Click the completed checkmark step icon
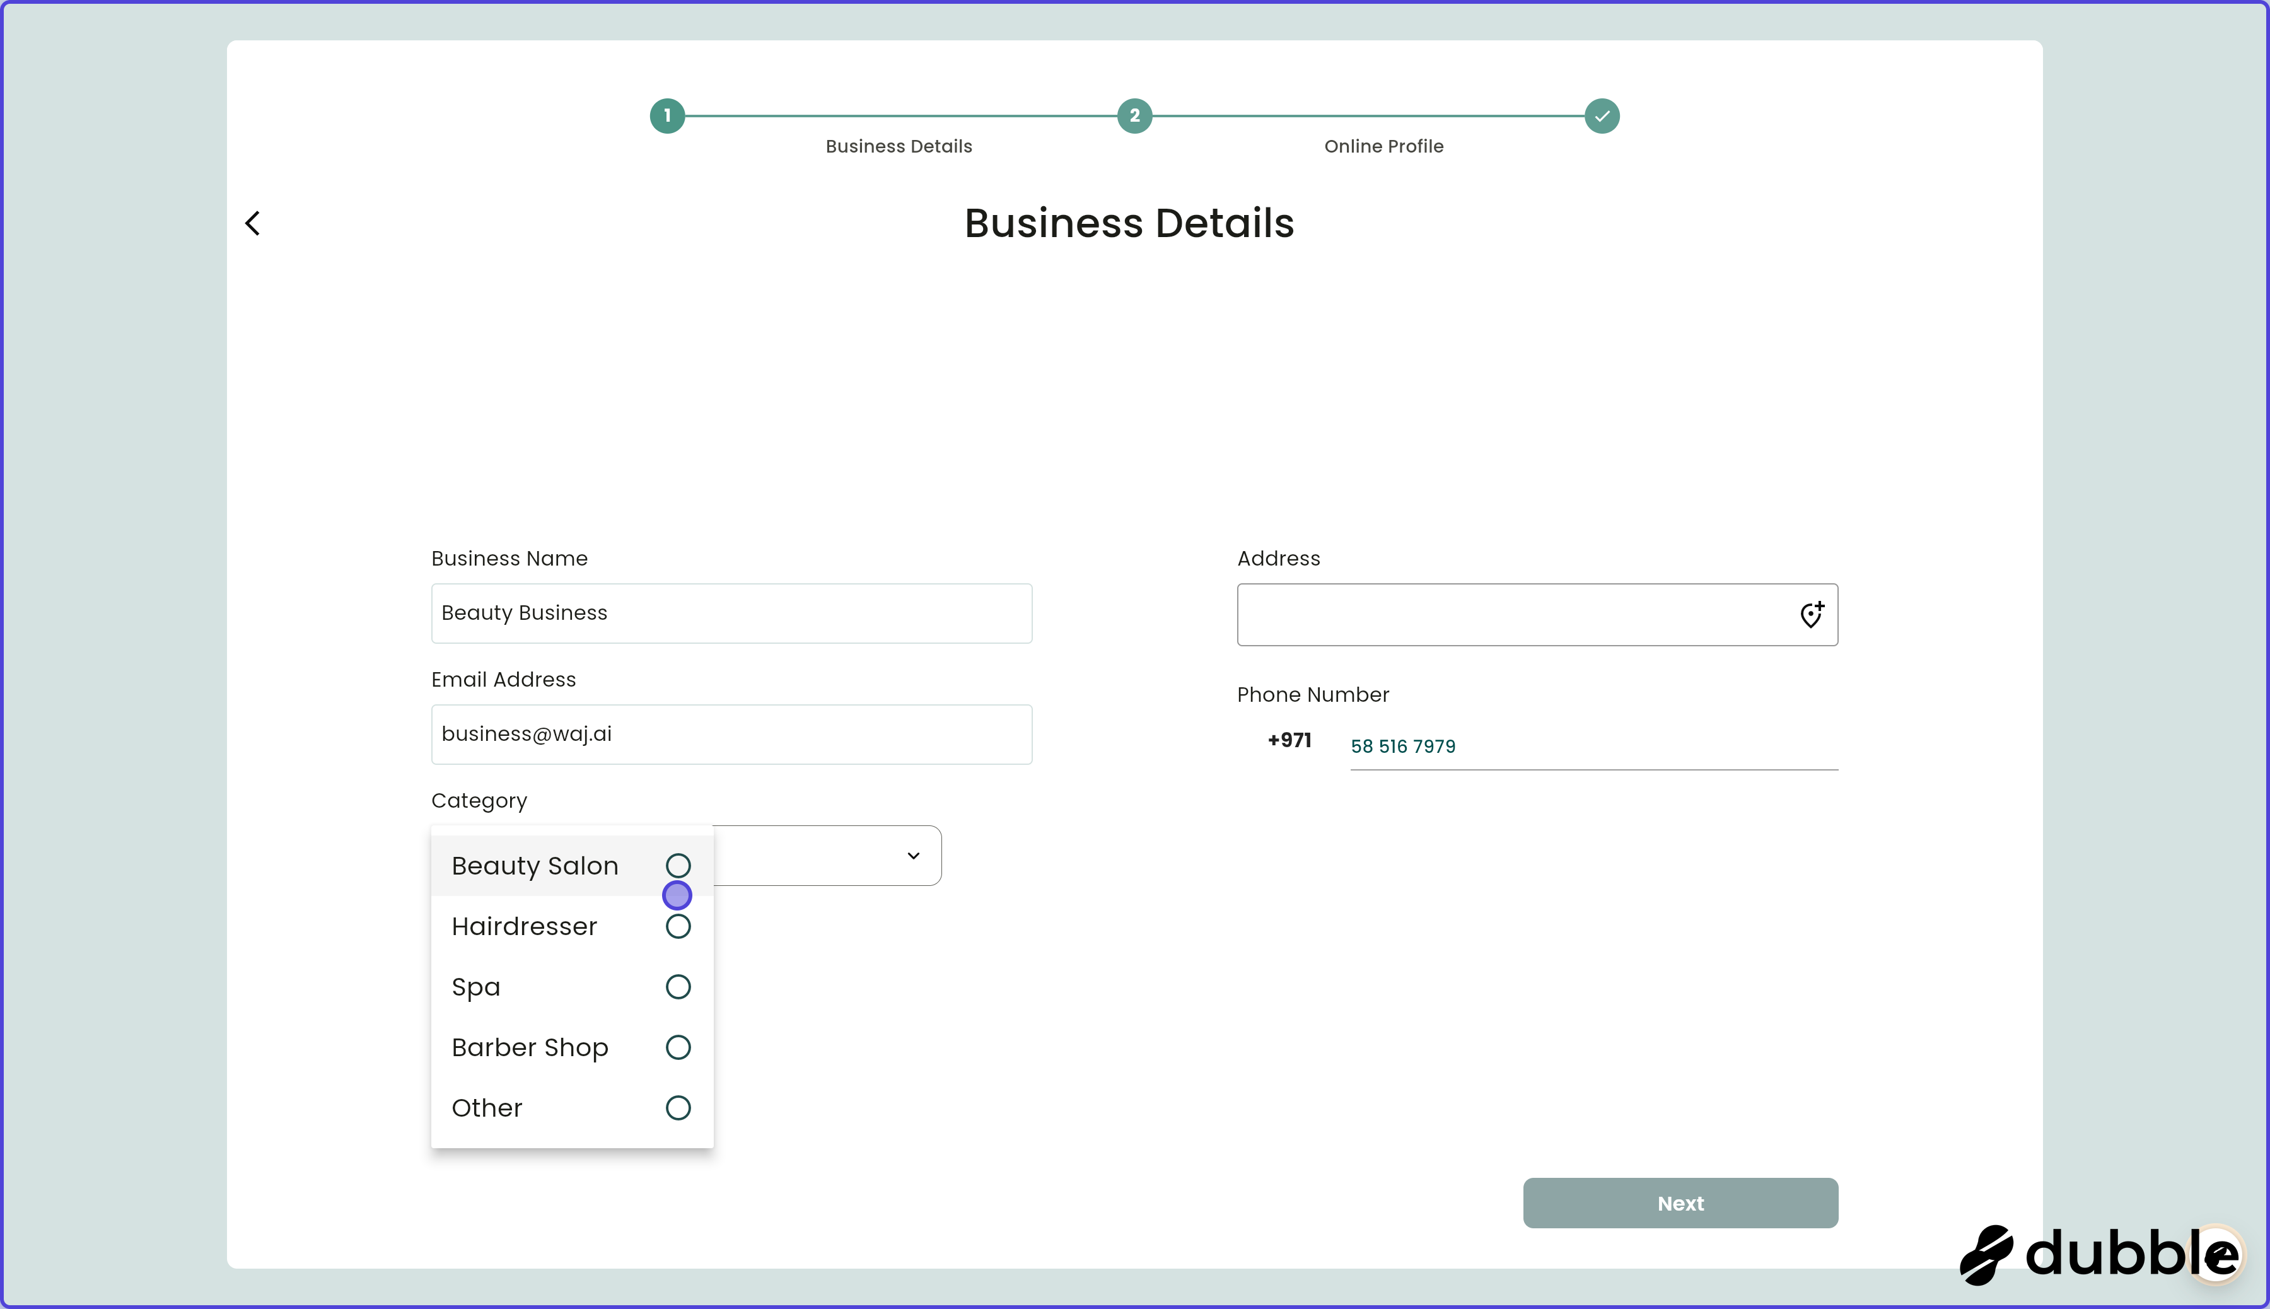The image size is (2270, 1309). coord(1600,115)
